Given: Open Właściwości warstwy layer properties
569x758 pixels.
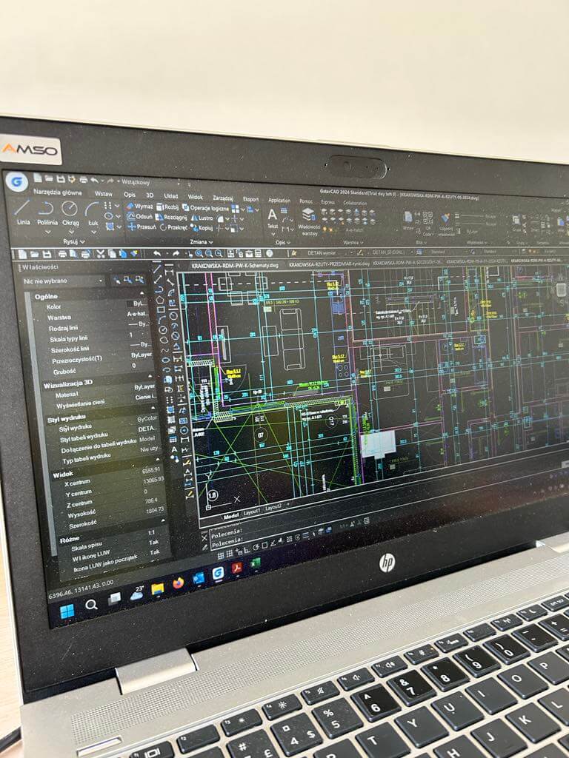Looking at the screenshot, I should click(x=309, y=222).
